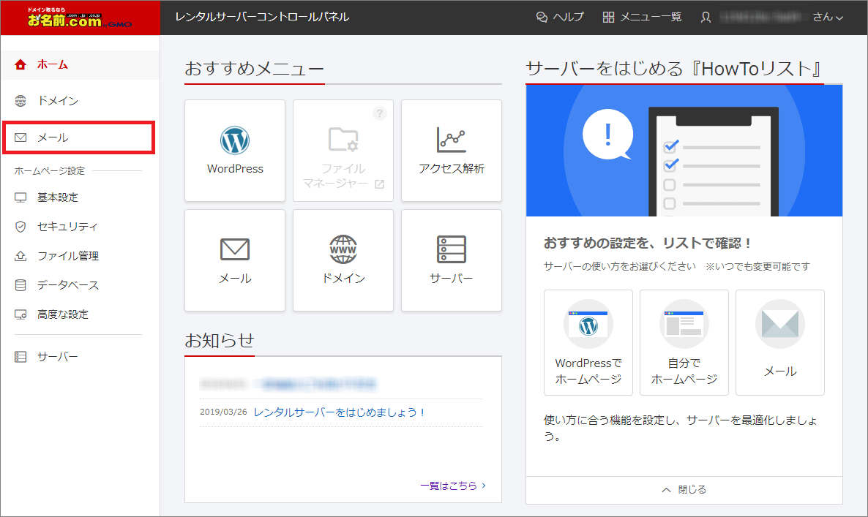Choose the 自分でホームページ card
This screenshot has height=517, width=868.
click(x=684, y=342)
